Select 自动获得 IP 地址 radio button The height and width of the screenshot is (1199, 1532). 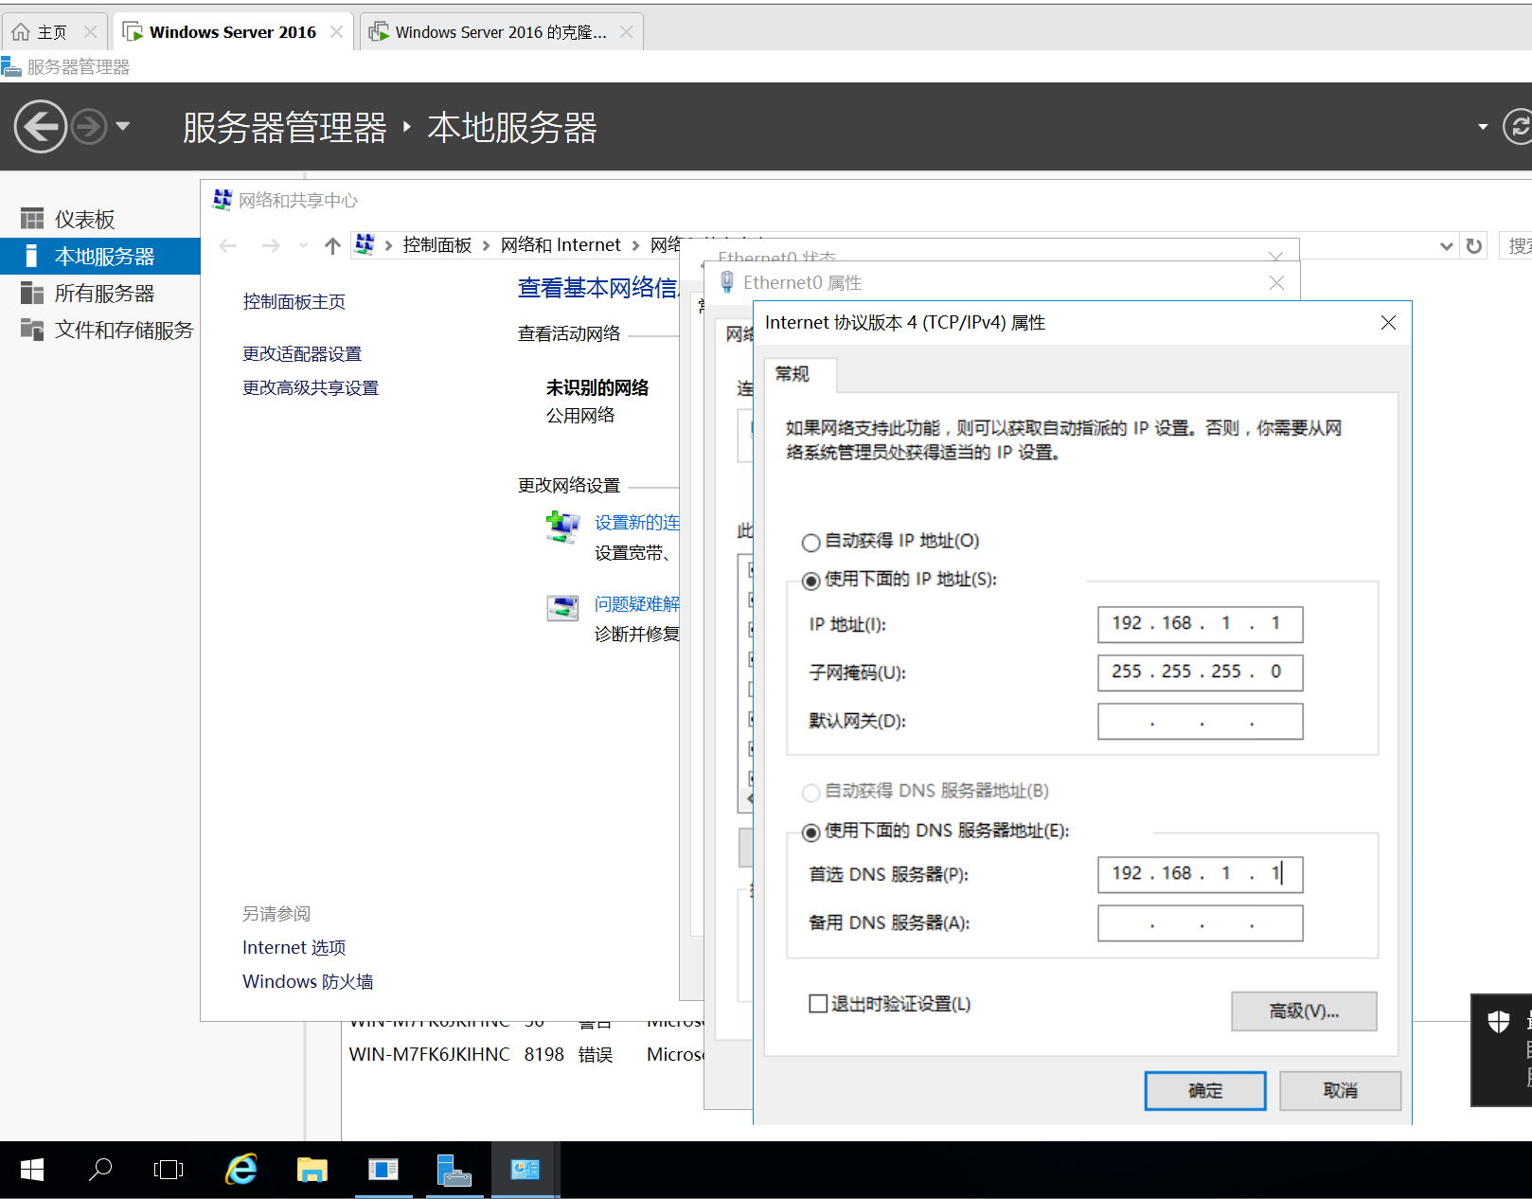[x=811, y=543]
